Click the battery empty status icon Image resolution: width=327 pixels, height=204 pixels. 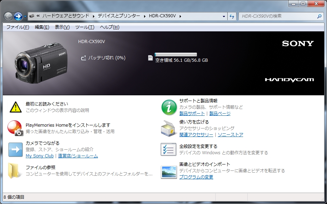[84, 58]
